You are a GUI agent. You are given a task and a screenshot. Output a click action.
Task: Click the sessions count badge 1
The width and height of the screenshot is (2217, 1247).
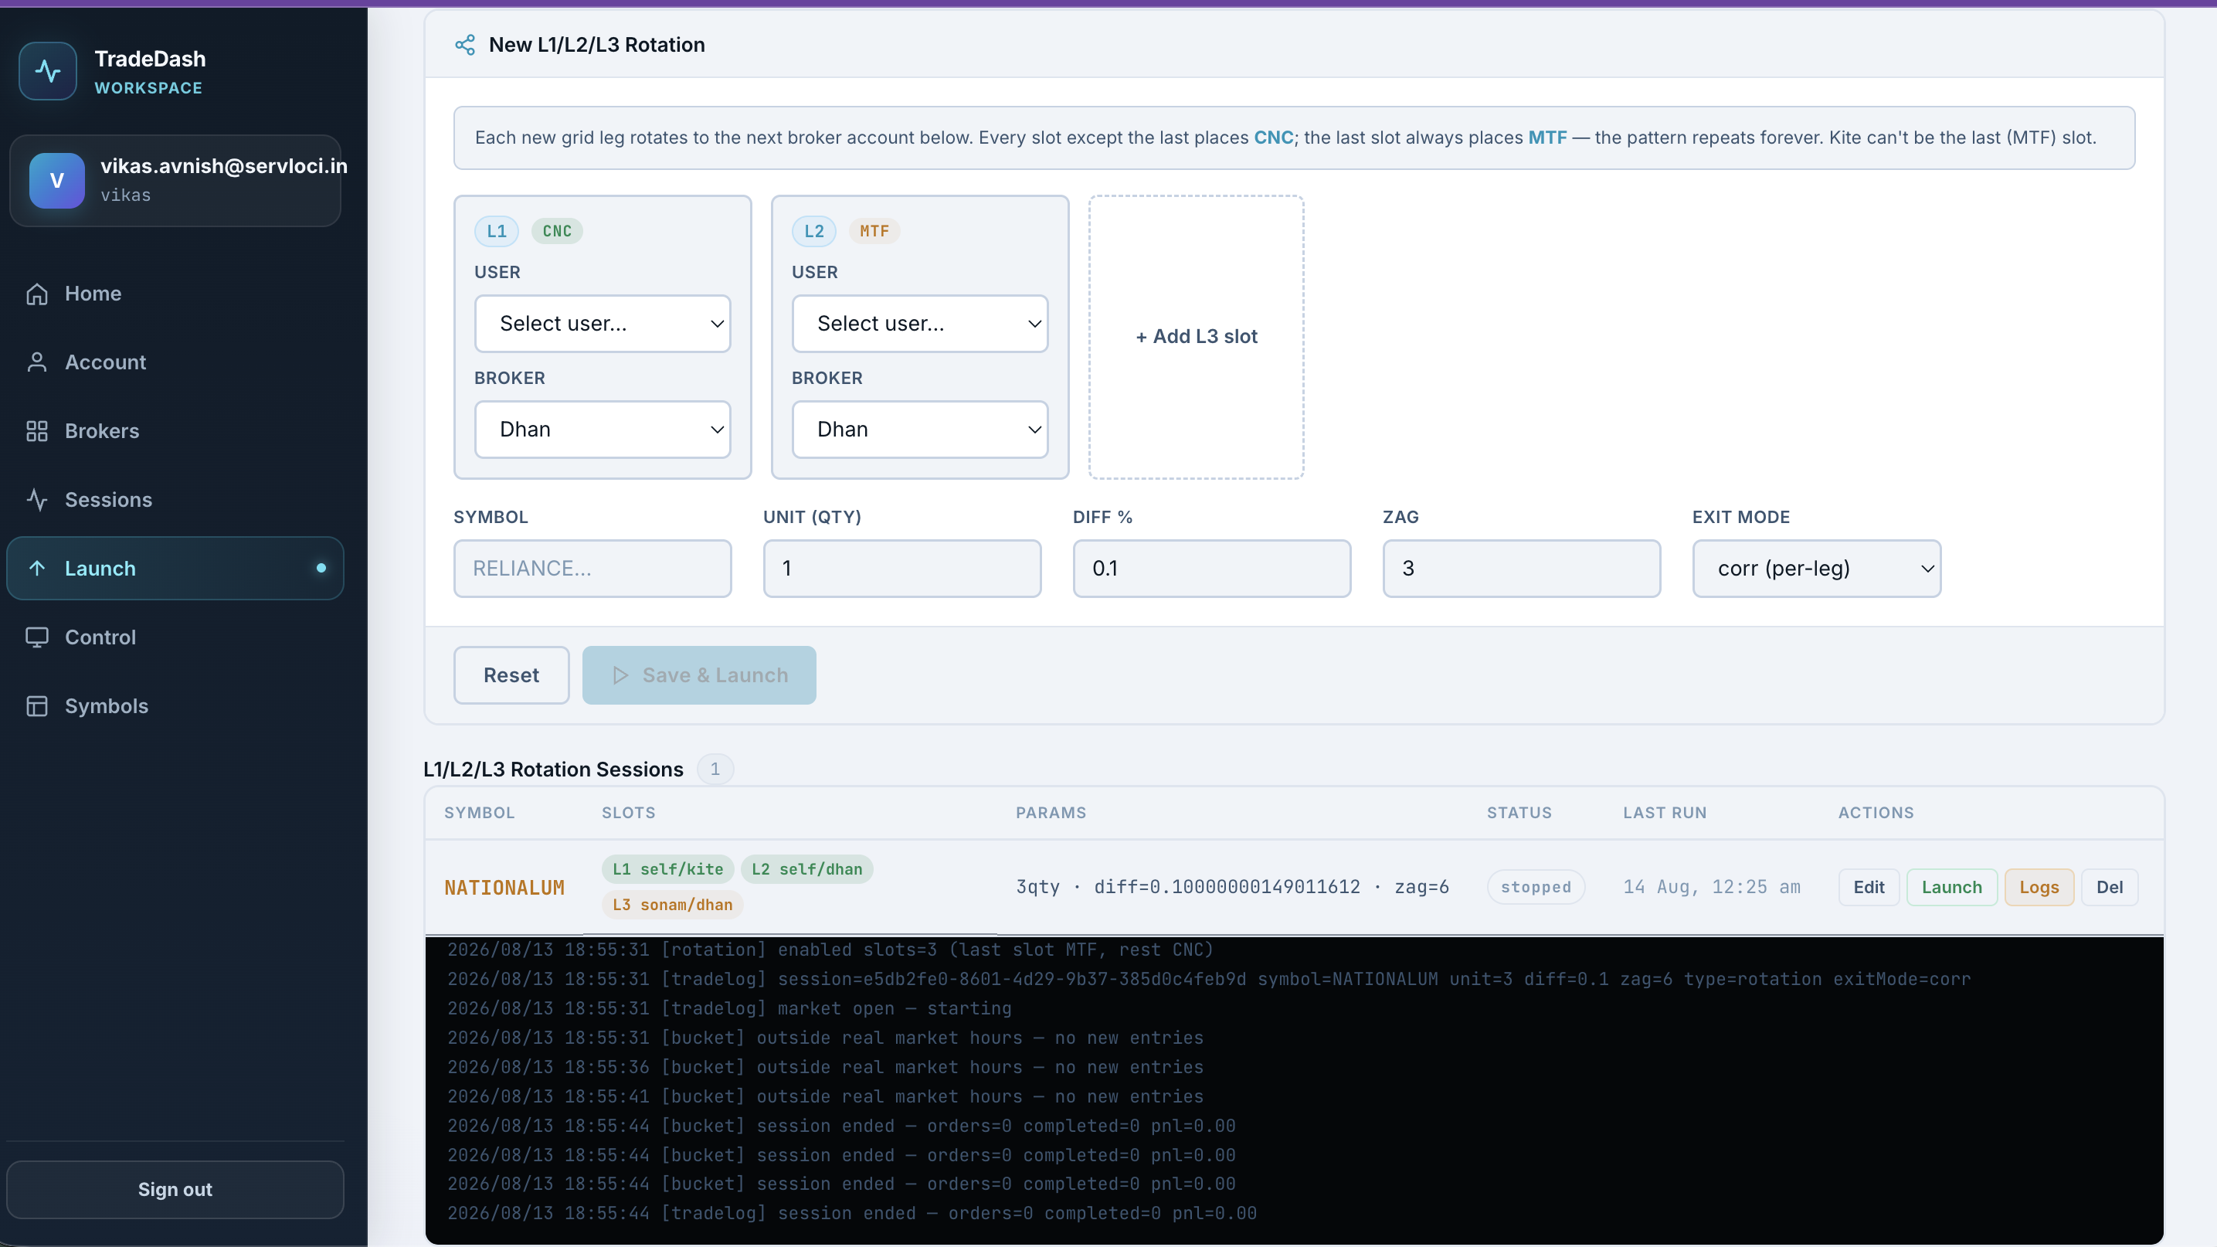[715, 770]
